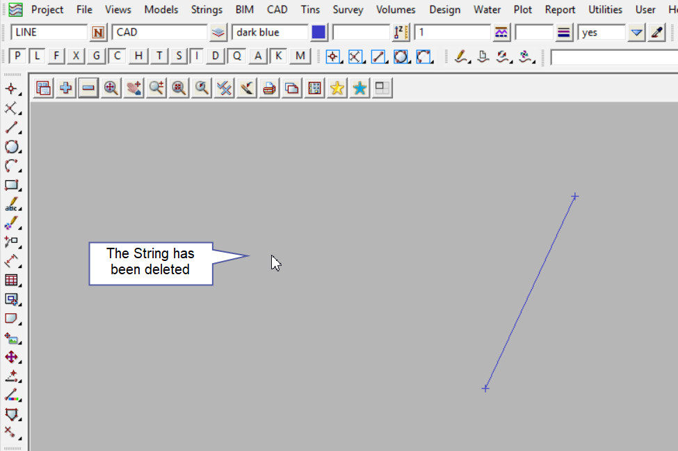Choose the CAD line tool in left toolbar
The image size is (678, 451).
point(12,127)
